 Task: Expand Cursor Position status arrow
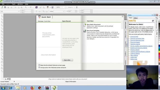14,81
